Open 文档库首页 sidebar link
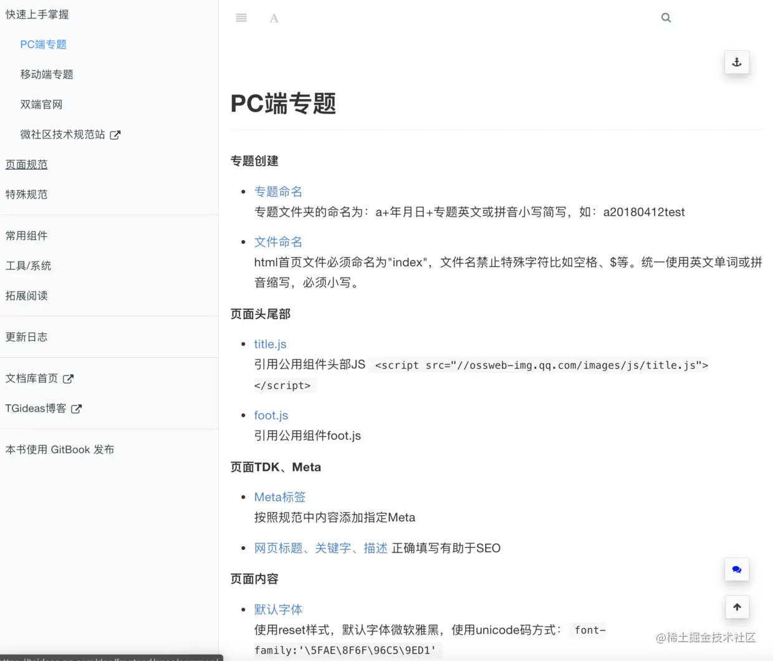The image size is (773, 661). tap(32, 379)
